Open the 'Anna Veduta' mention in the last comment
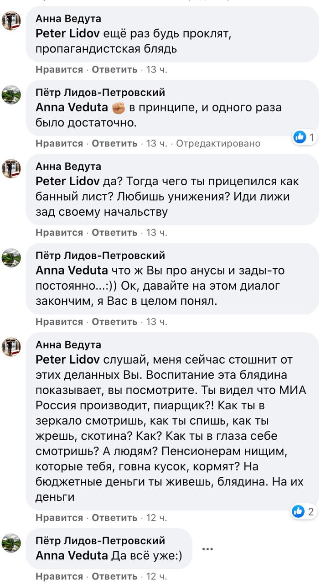This screenshot has width=331, height=584. [x=71, y=555]
